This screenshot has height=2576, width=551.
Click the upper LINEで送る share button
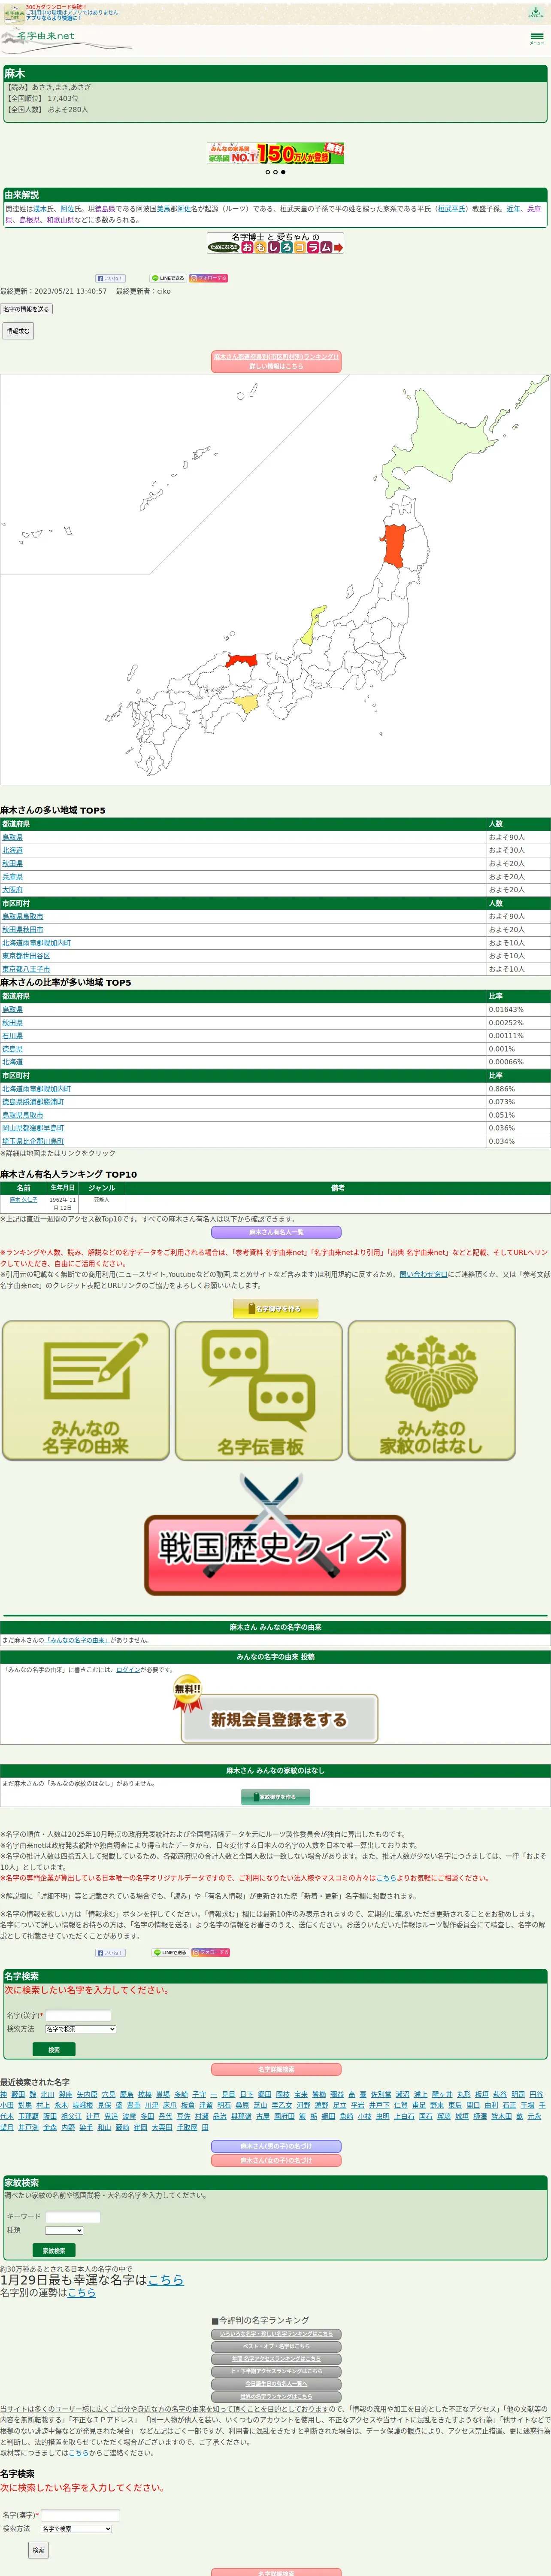click(x=168, y=278)
